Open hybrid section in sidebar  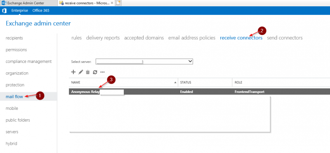pos(12,144)
